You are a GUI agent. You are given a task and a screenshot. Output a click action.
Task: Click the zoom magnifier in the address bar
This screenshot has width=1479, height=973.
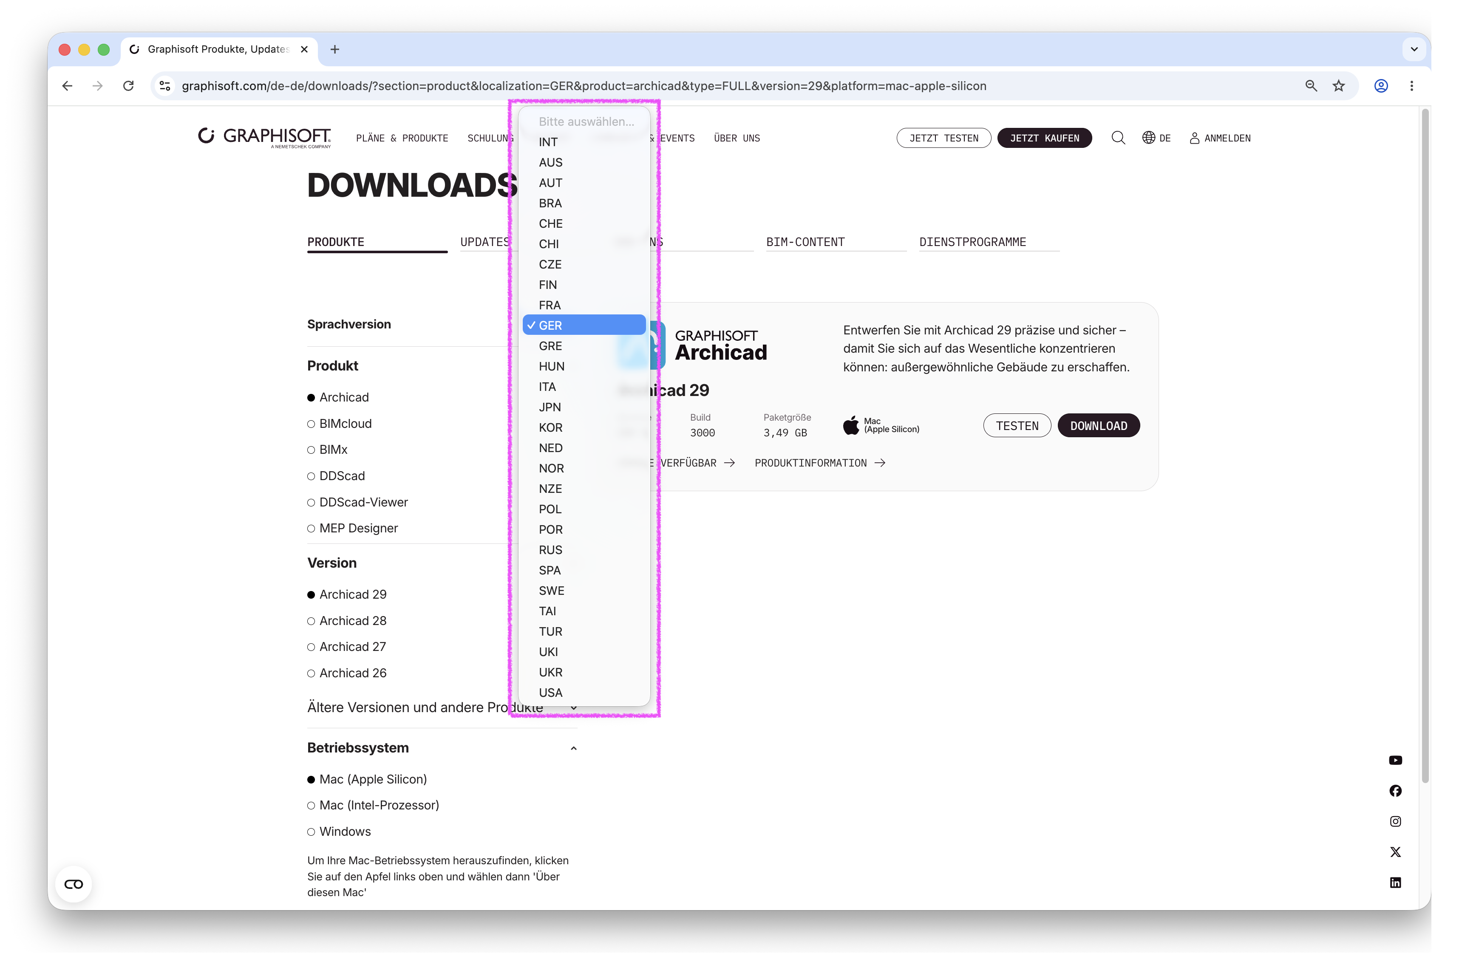pos(1311,86)
